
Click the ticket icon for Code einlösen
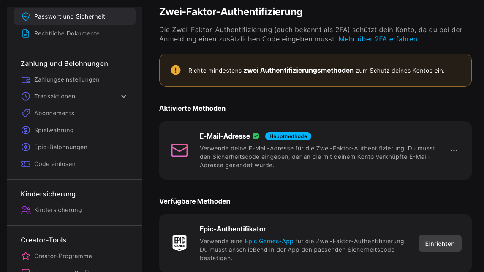pos(26,164)
